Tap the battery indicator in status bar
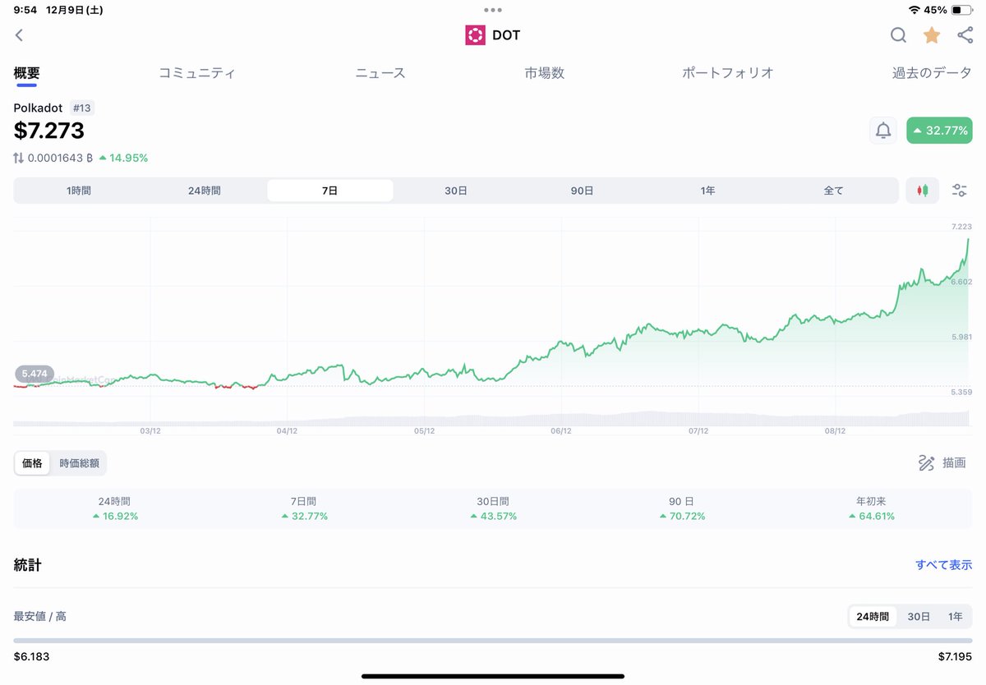Screen dimensions: 986x685 [961, 10]
